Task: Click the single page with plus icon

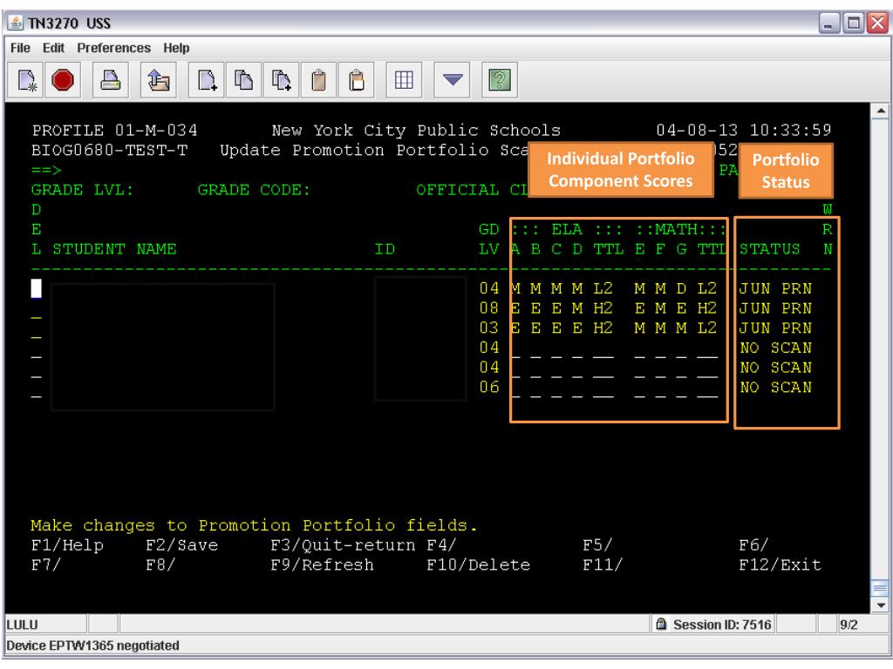Action: coord(206,79)
